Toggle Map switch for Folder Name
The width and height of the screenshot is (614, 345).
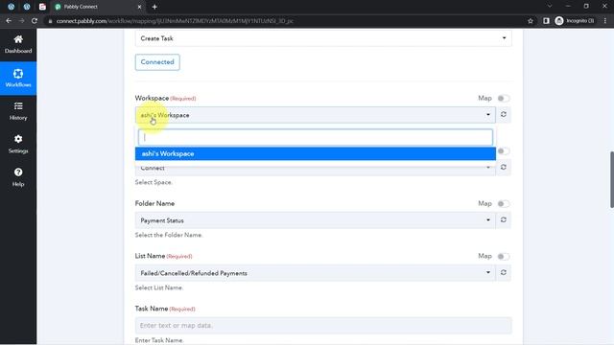coord(503,203)
